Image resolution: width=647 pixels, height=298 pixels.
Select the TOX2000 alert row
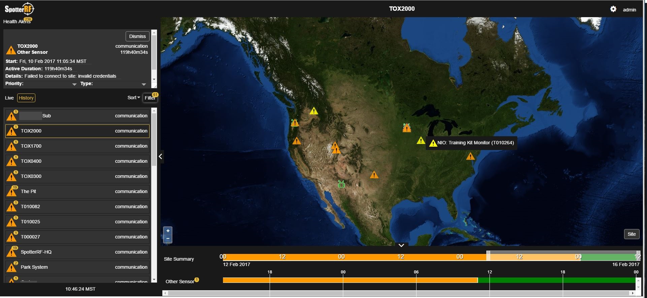click(77, 131)
